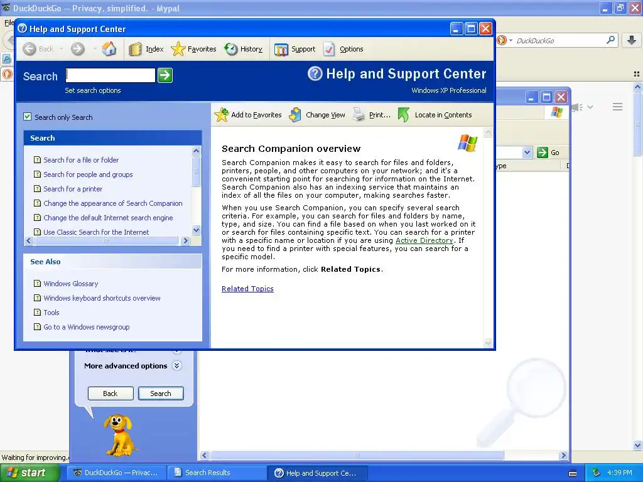Open the Tools see-also link
Viewport: 643px width, 482px height.
51,313
